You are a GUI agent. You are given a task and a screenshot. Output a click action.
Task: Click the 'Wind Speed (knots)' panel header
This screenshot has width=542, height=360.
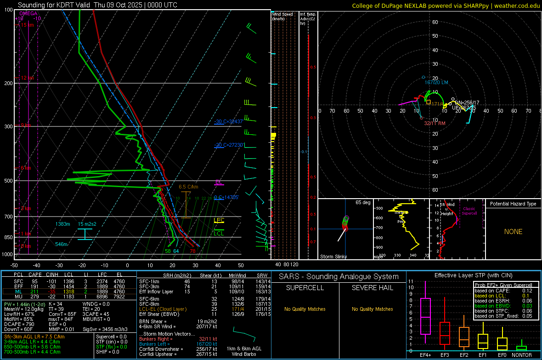[x=282, y=16]
